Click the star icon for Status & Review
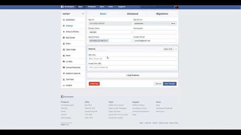The width and height of the screenshot is (241, 135). (x=64, y=31)
